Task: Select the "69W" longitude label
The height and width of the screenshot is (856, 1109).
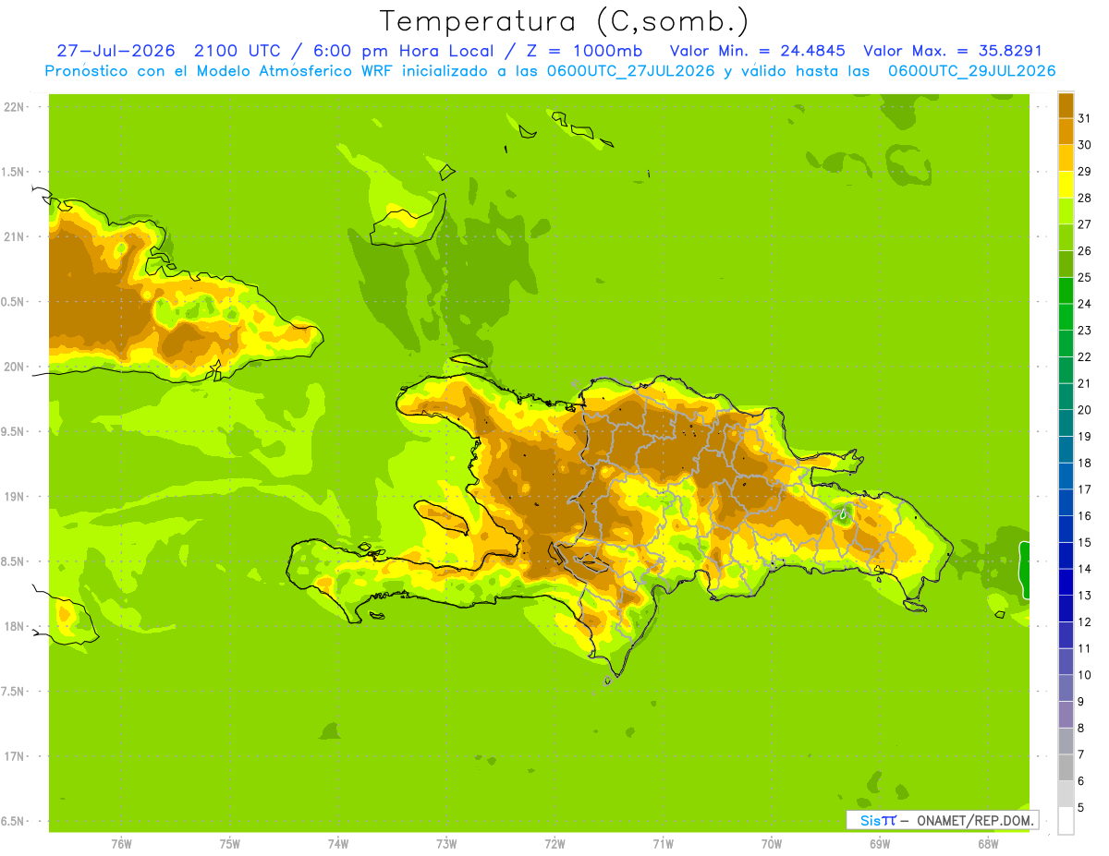Action: pos(880,844)
